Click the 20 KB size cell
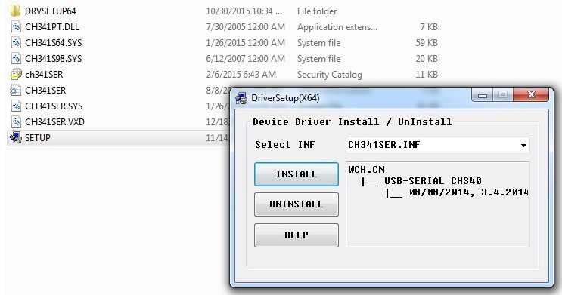562x295 pixels. [427, 58]
